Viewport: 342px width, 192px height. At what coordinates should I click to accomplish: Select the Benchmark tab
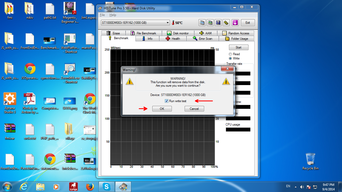click(118, 38)
